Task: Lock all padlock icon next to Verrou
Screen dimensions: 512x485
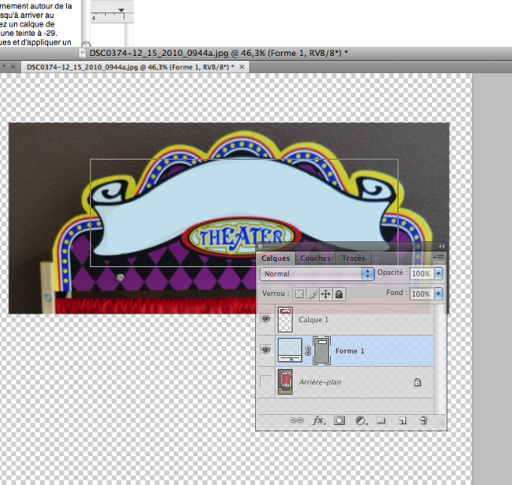Action: click(x=339, y=294)
